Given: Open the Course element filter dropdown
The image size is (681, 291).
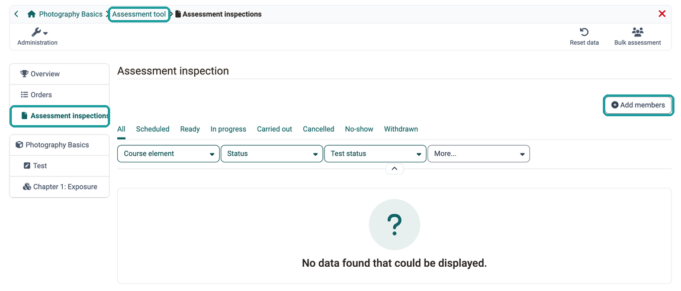Looking at the screenshot, I should pos(169,153).
